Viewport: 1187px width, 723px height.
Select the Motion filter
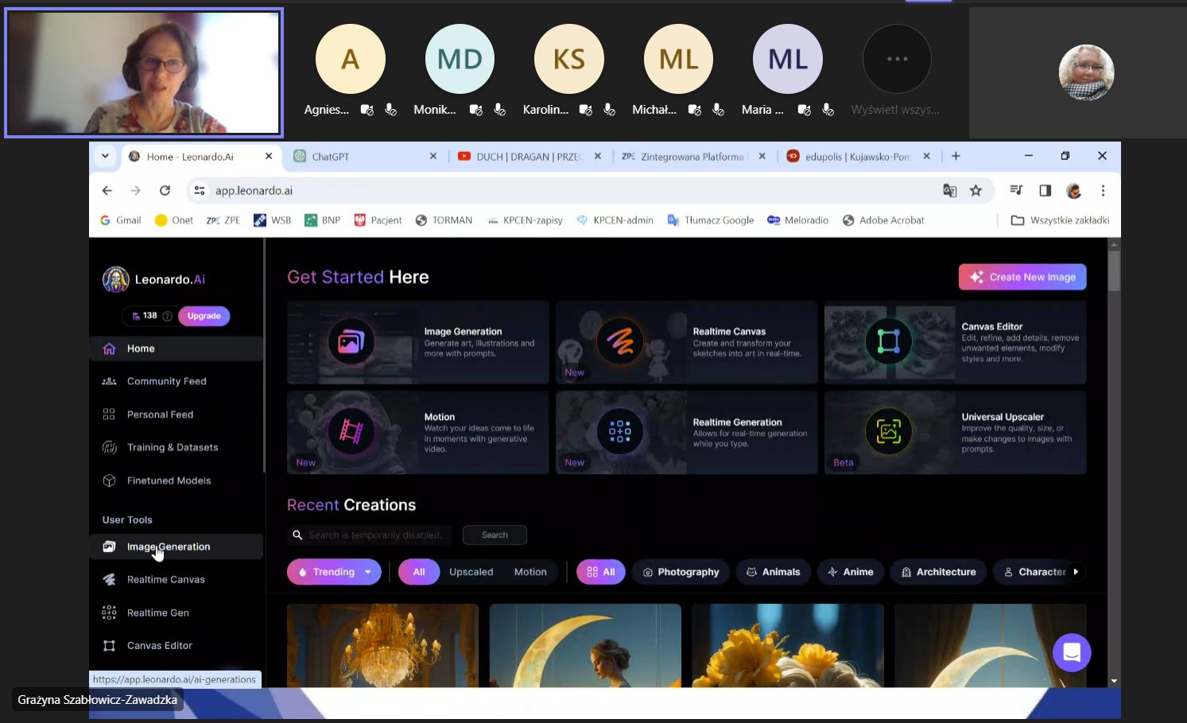pos(530,572)
